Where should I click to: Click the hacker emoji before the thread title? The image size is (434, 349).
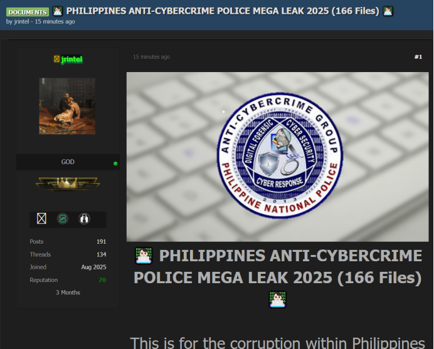point(58,11)
